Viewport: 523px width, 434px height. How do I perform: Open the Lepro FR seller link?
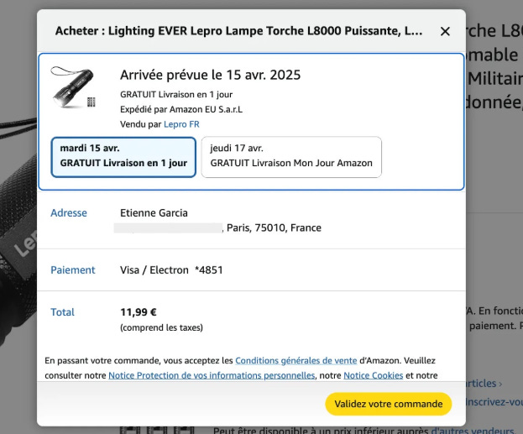181,124
